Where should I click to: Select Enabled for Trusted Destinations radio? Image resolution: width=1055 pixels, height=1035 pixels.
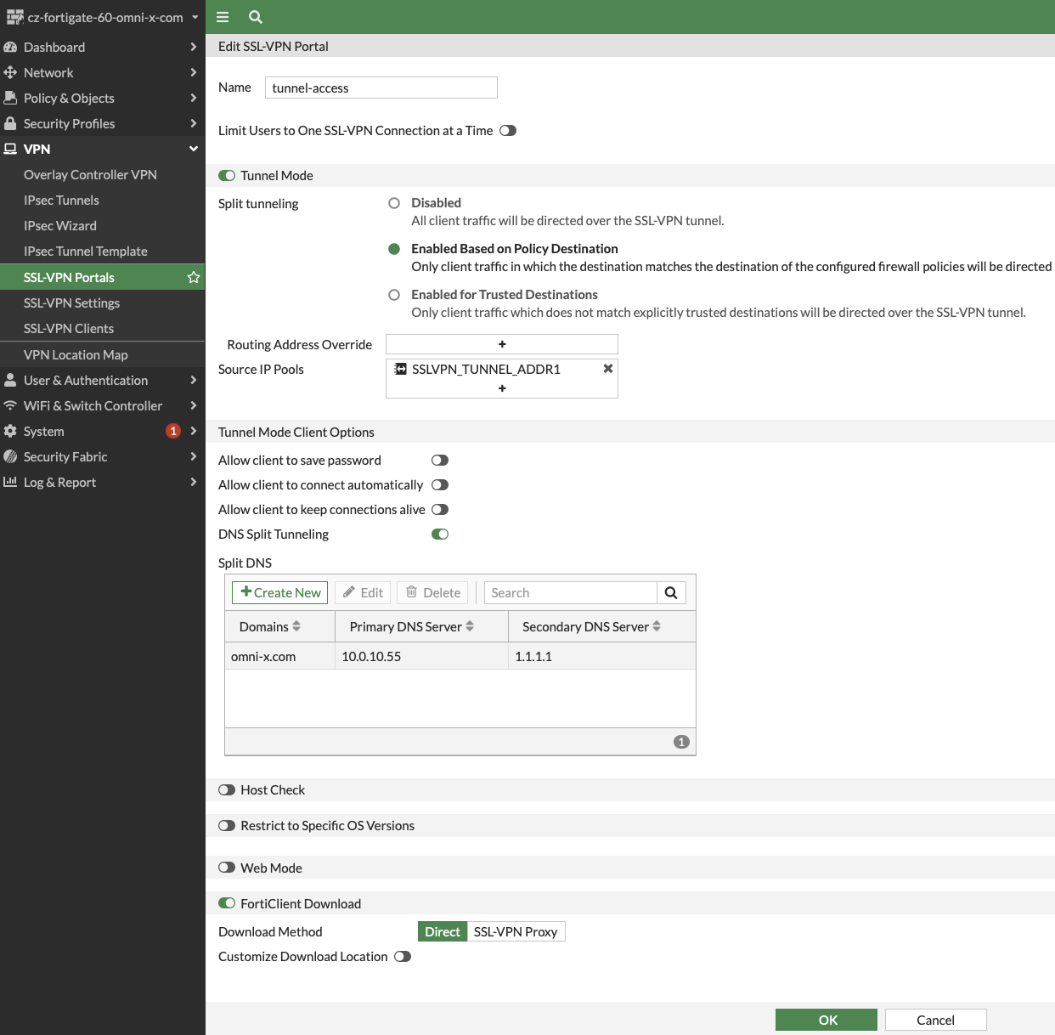click(x=394, y=295)
